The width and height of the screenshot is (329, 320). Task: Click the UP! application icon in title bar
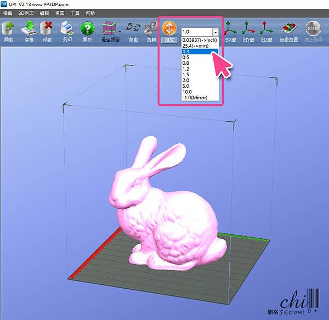click(4, 4)
